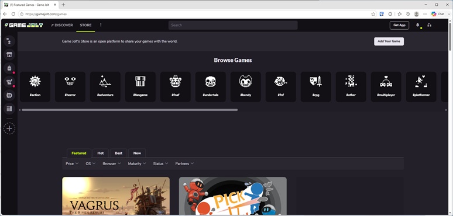Image resolution: width=453 pixels, height=216 pixels.
Task: Expand the Maturity filter dropdown
Action: tap(137, 163)
